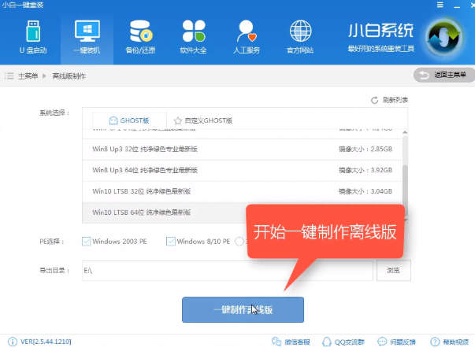475x351 pixels.
Task: Switch to the GHOST版 tab
Action: 128,120
